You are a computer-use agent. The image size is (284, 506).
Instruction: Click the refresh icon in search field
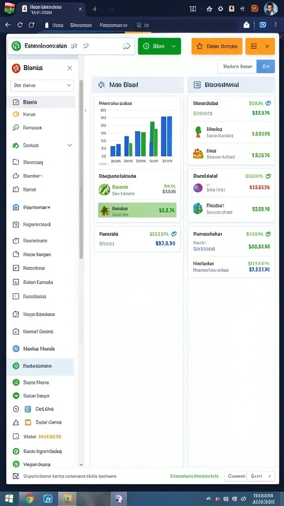coord(127,46)
